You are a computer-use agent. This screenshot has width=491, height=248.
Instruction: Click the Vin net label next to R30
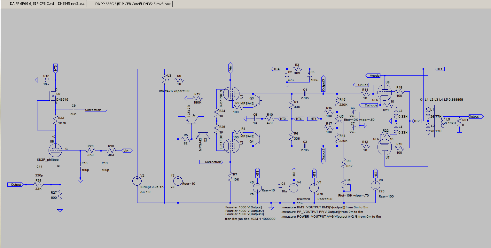pyautogui.click(x=127, y=150)
